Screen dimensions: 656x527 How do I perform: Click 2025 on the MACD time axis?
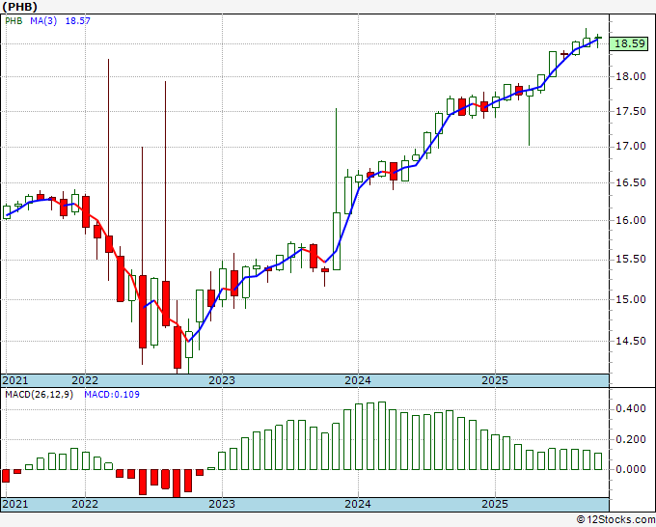click(495, 504)
